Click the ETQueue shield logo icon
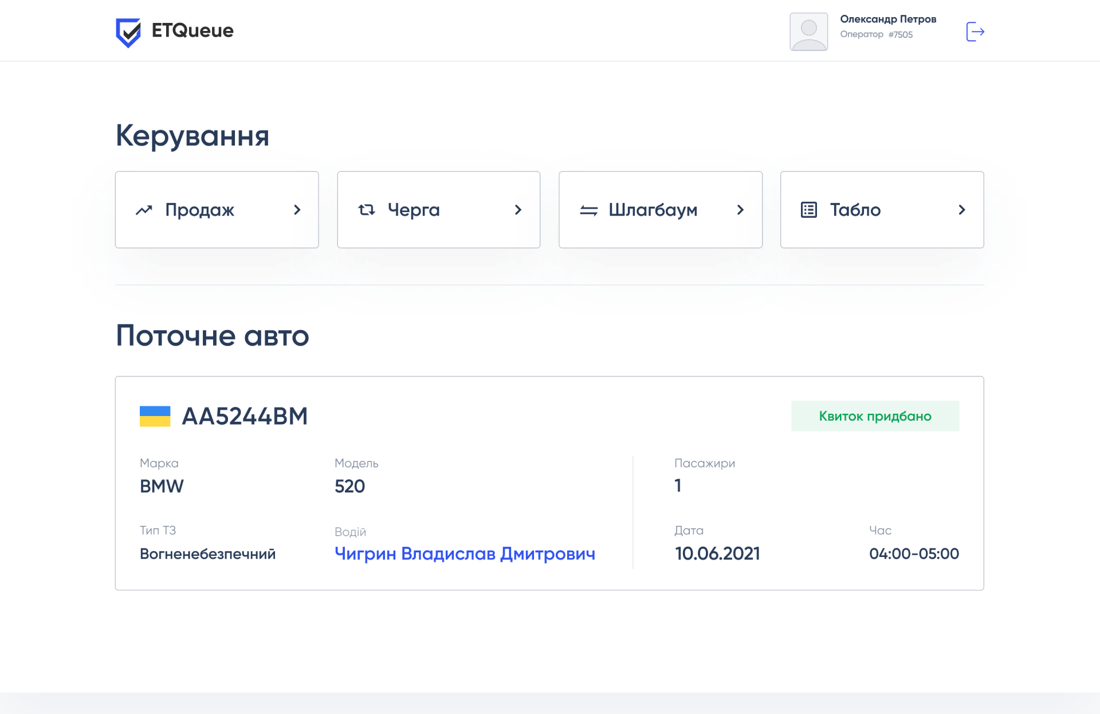Viewport: 1100px width, 714px height. coord(129,32)
